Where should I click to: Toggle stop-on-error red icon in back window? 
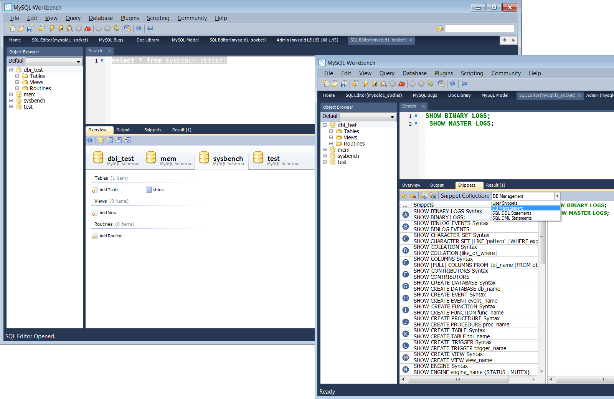(87, 28)
